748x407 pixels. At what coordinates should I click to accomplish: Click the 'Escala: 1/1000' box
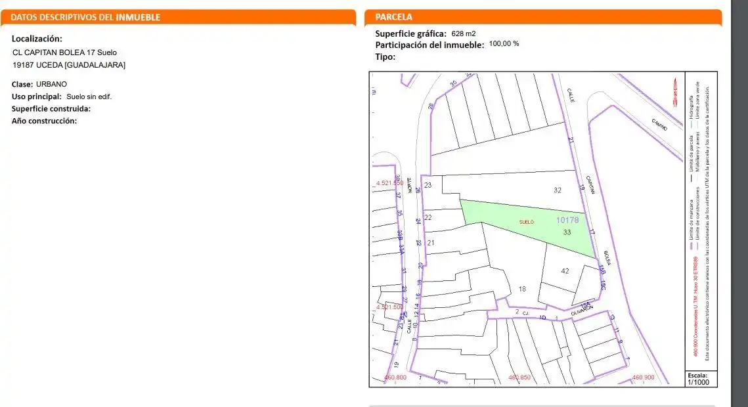point(701,379)
